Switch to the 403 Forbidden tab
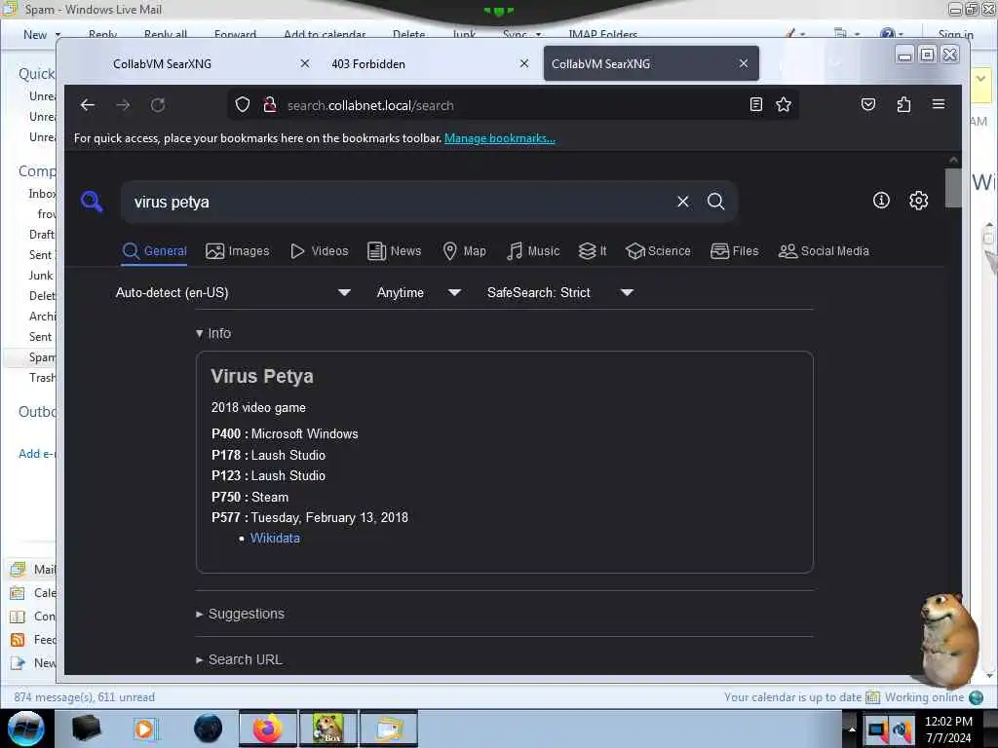This screenshot has height=748, width=998. click(x=367, y=63)
